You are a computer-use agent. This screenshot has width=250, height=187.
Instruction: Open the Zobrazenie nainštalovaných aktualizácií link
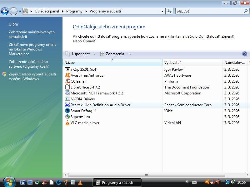(32, 34)
